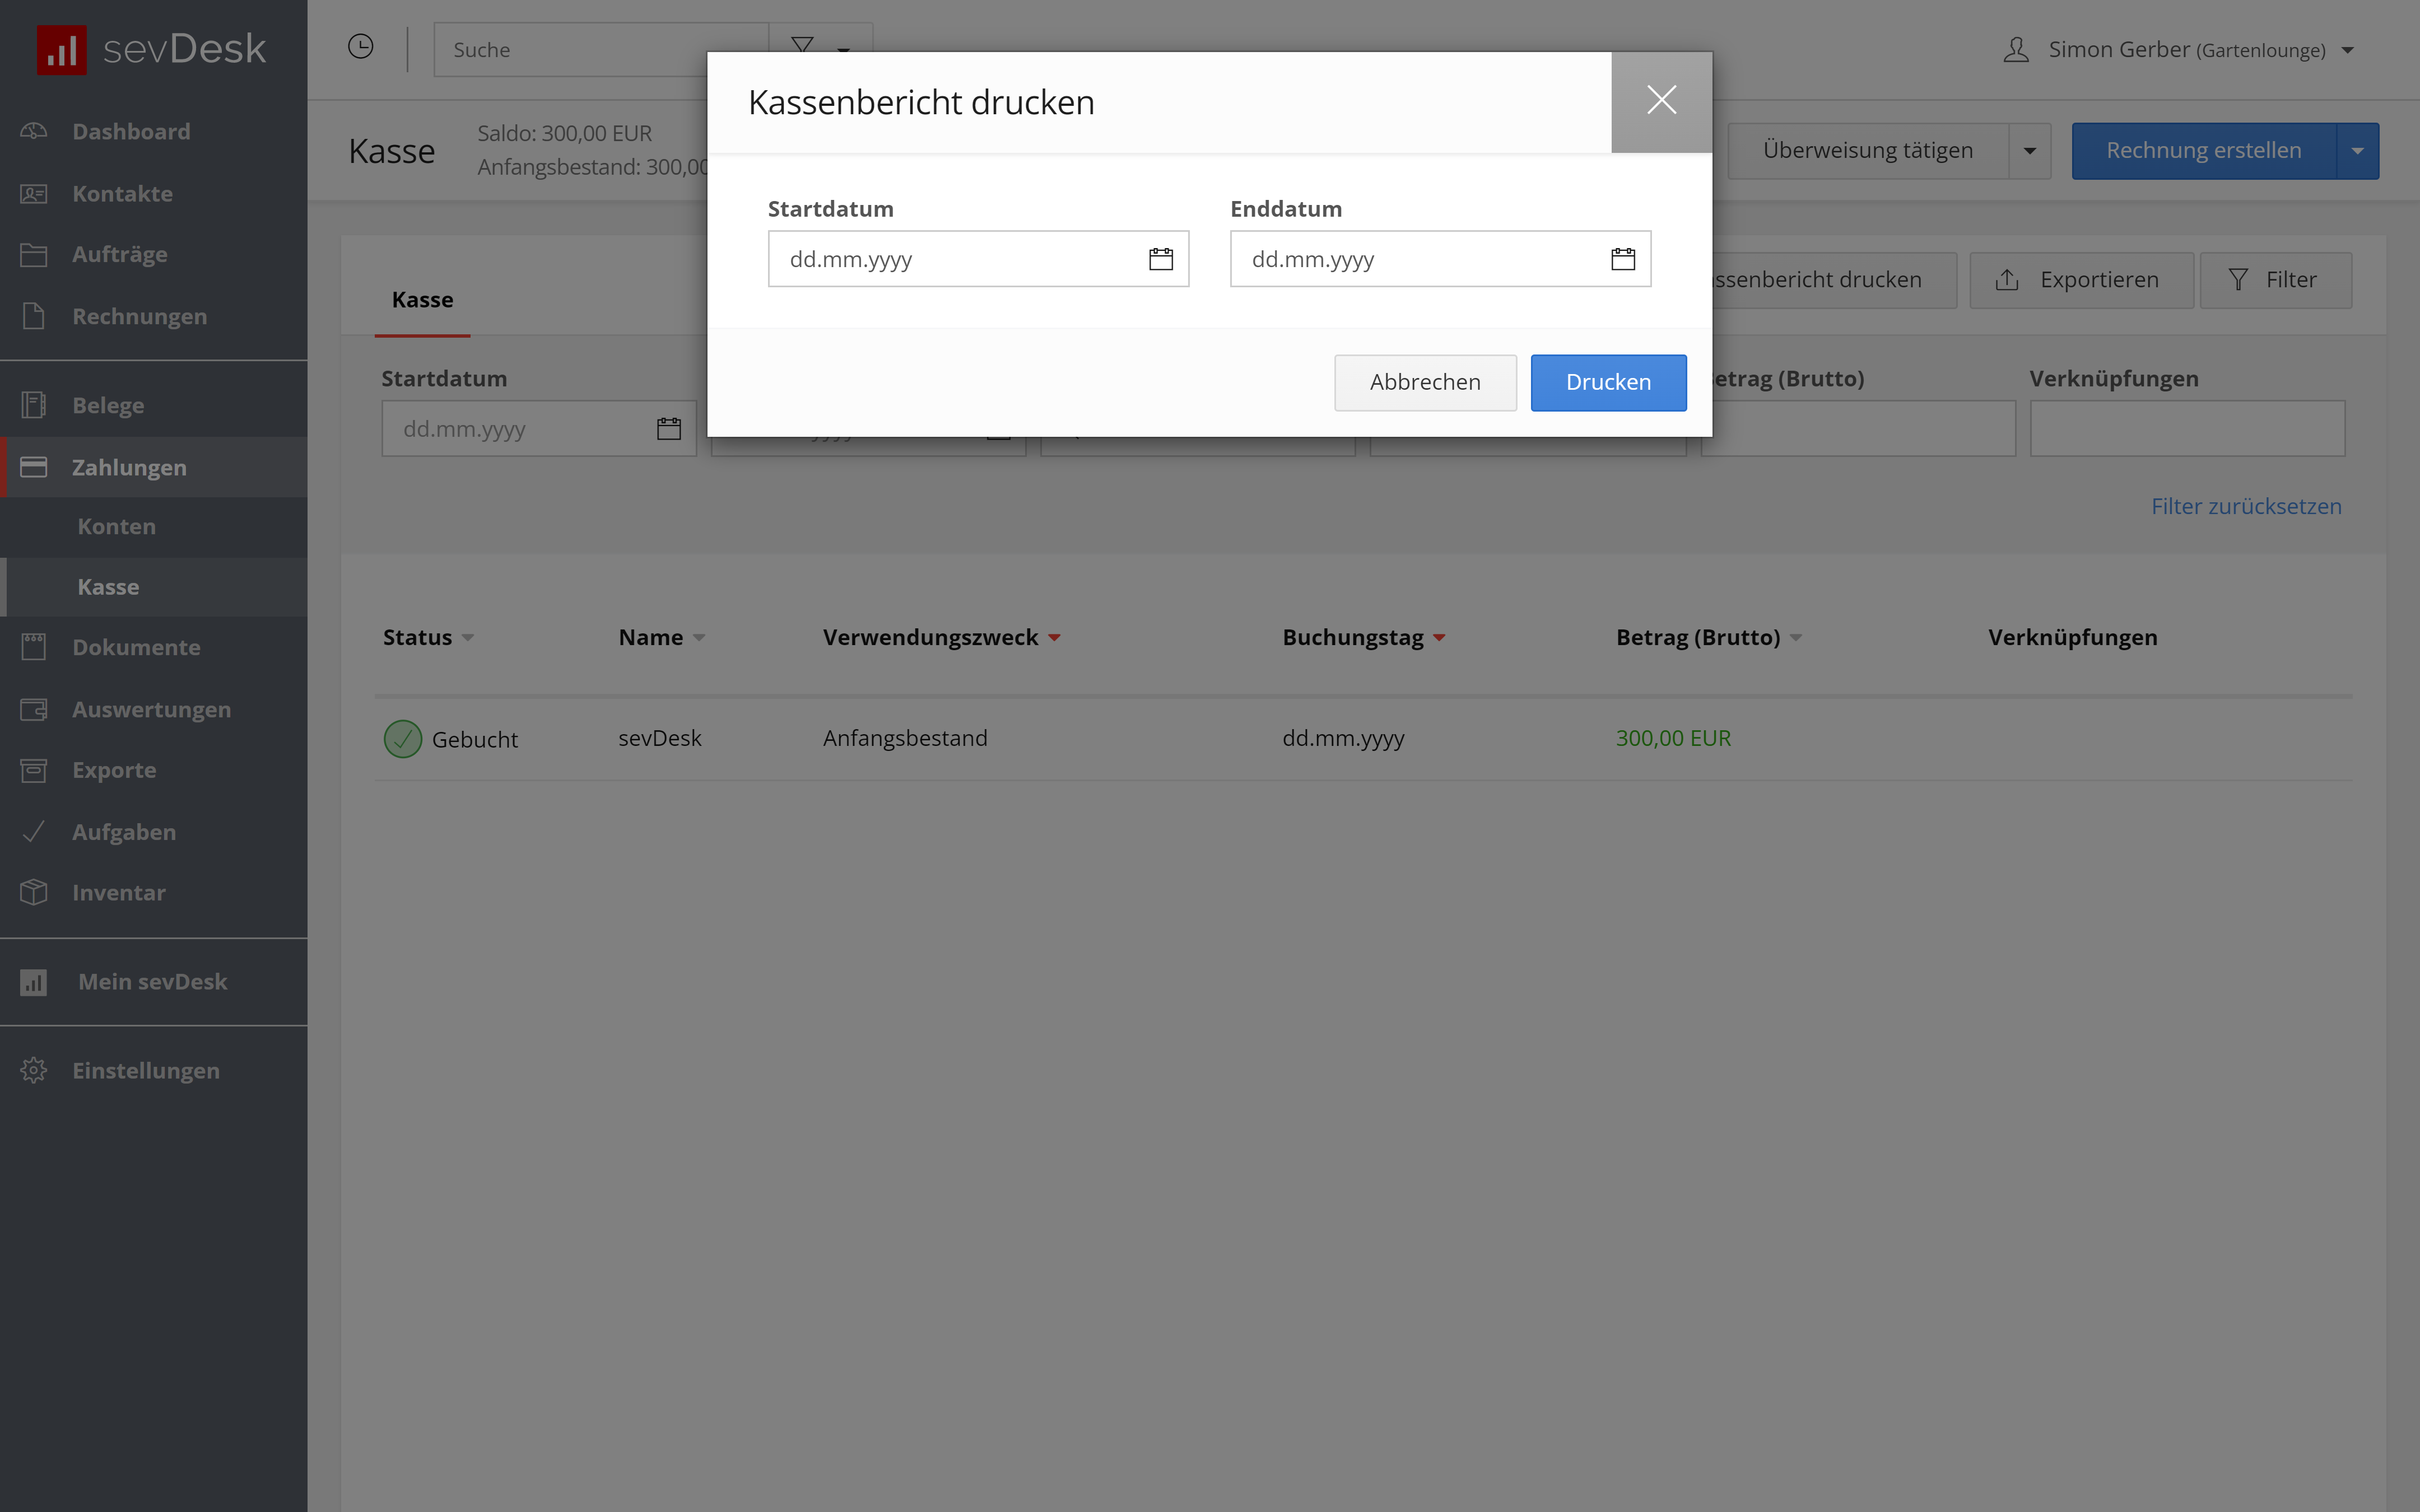Click the green Gebucht status checkmark
Image resolution: width=2420 pixels, height=1512 pixels.
click(x=403, y=739)
